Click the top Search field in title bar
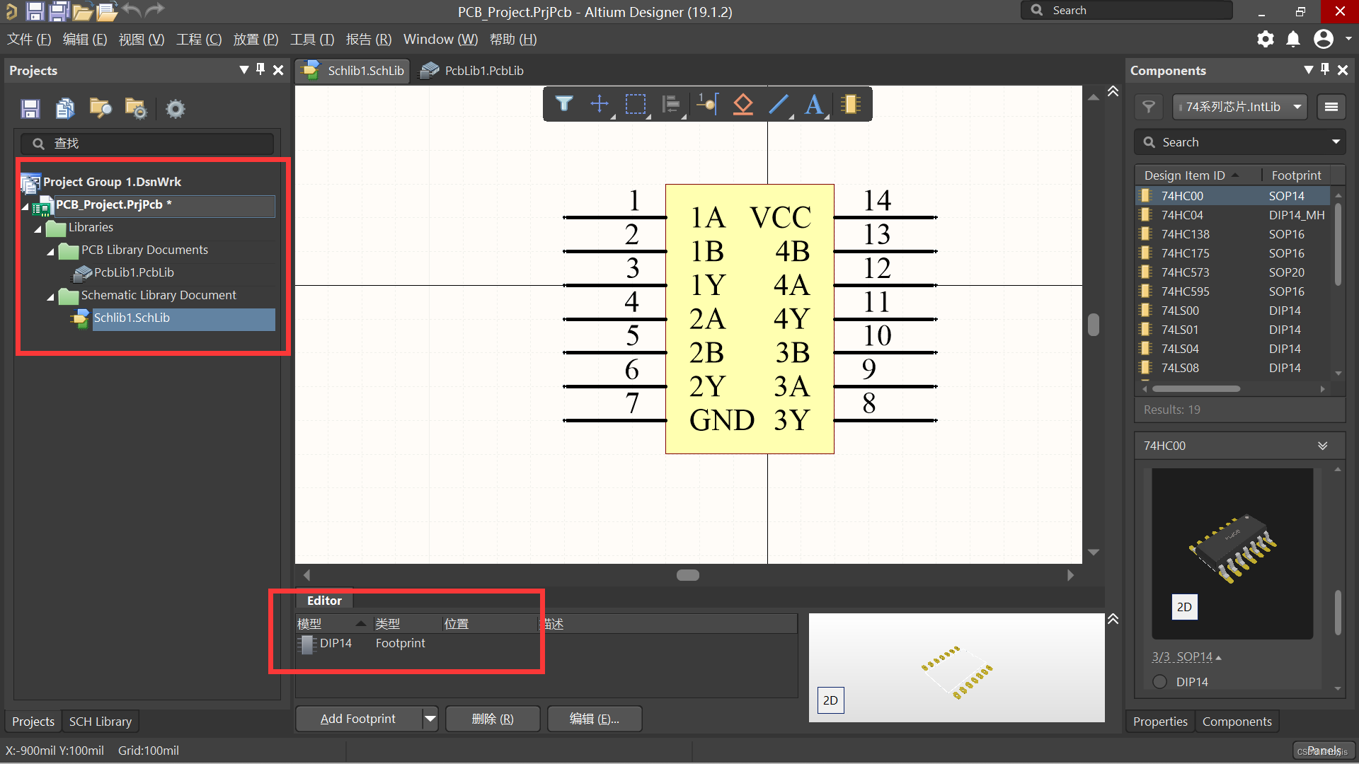The image size is (1359, 764). coord(1127,11)
